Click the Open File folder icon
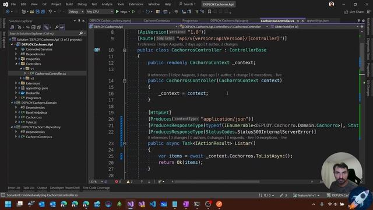373x210 pixels. click(32, 12)
